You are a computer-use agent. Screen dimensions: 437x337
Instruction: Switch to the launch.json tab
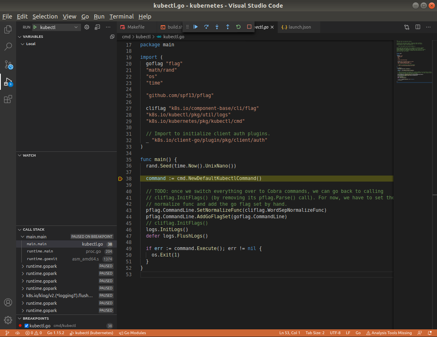299,27
